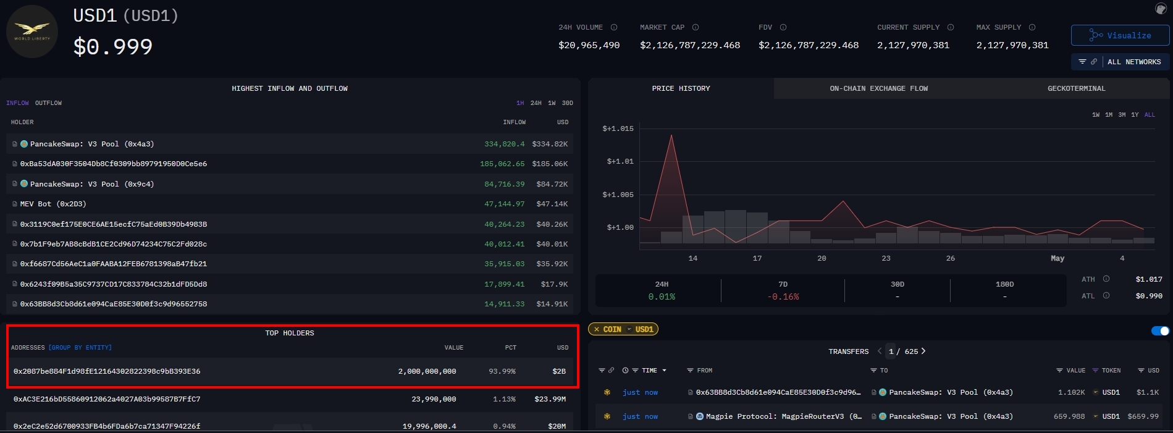Viewport: 1173px width, 433px height.
Task: Click GROUP BY ENTITY in Top Holders
Action: point(80,348)
